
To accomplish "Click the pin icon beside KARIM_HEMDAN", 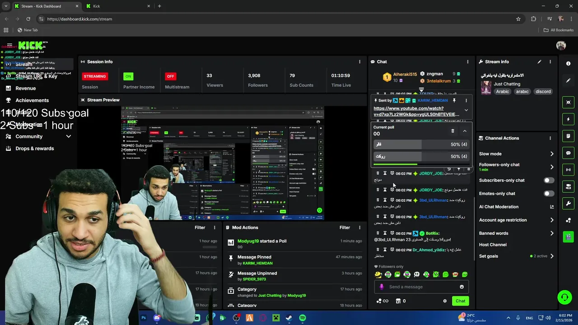I will point(454,100).
